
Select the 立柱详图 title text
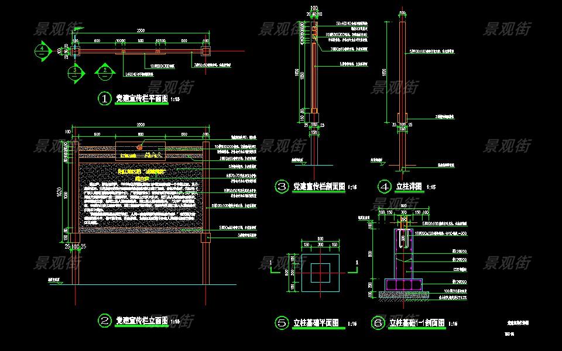(409, 187)
